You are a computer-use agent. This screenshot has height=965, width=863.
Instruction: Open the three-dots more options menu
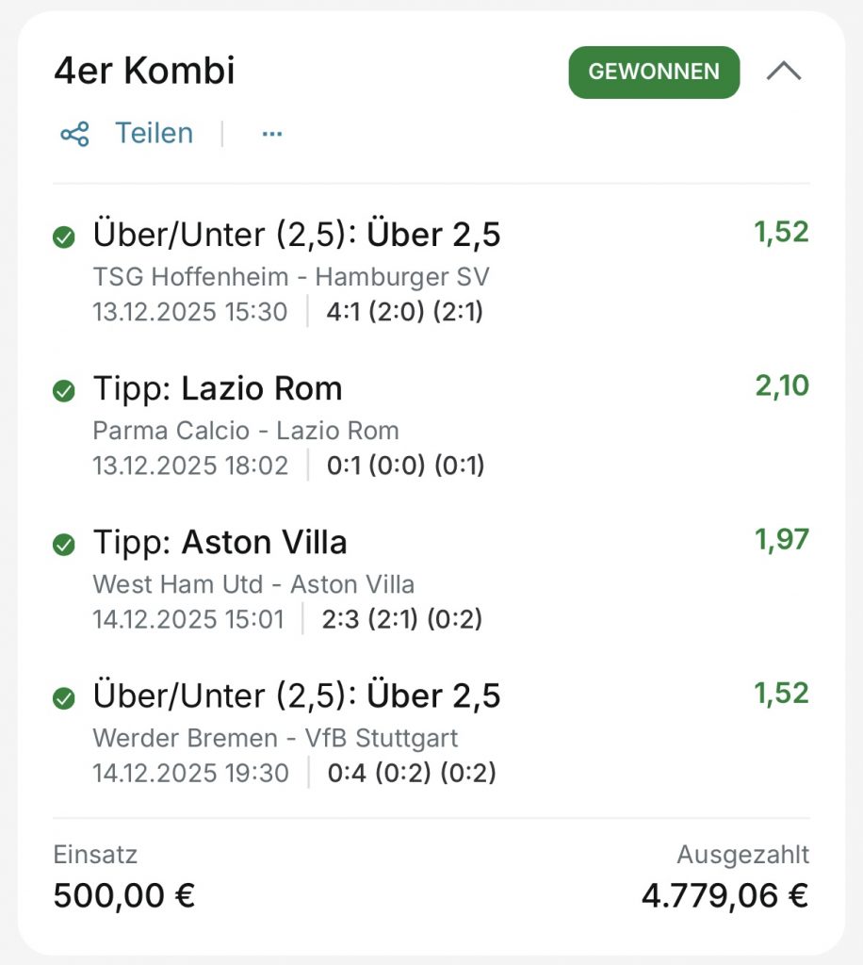[272, 134]
